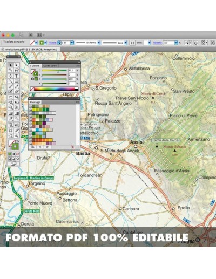Screen dimensions: 216x279
Task: Activate the Hand tool
Action: click(x=11, y=135)
